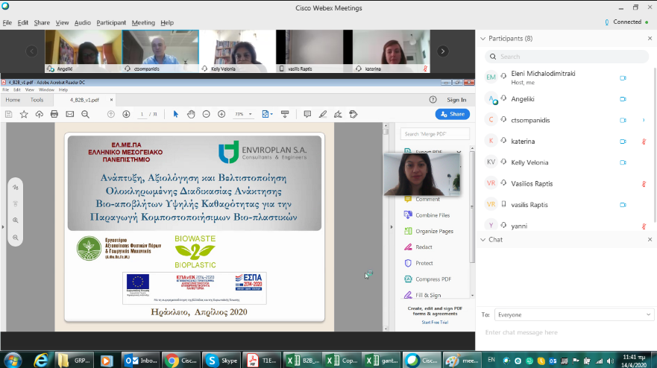Go to next page arrow icon
The width and height of the screenshot is (657, 368).
tap(125, 114)
